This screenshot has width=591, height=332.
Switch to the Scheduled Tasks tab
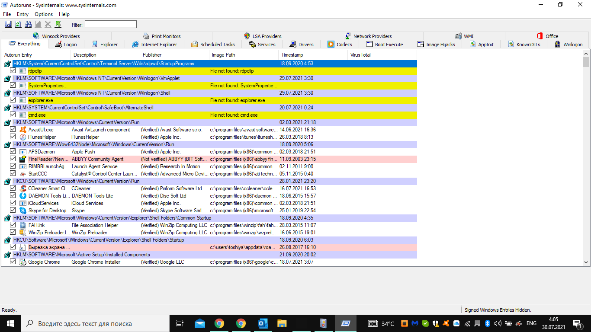(213, 44)
